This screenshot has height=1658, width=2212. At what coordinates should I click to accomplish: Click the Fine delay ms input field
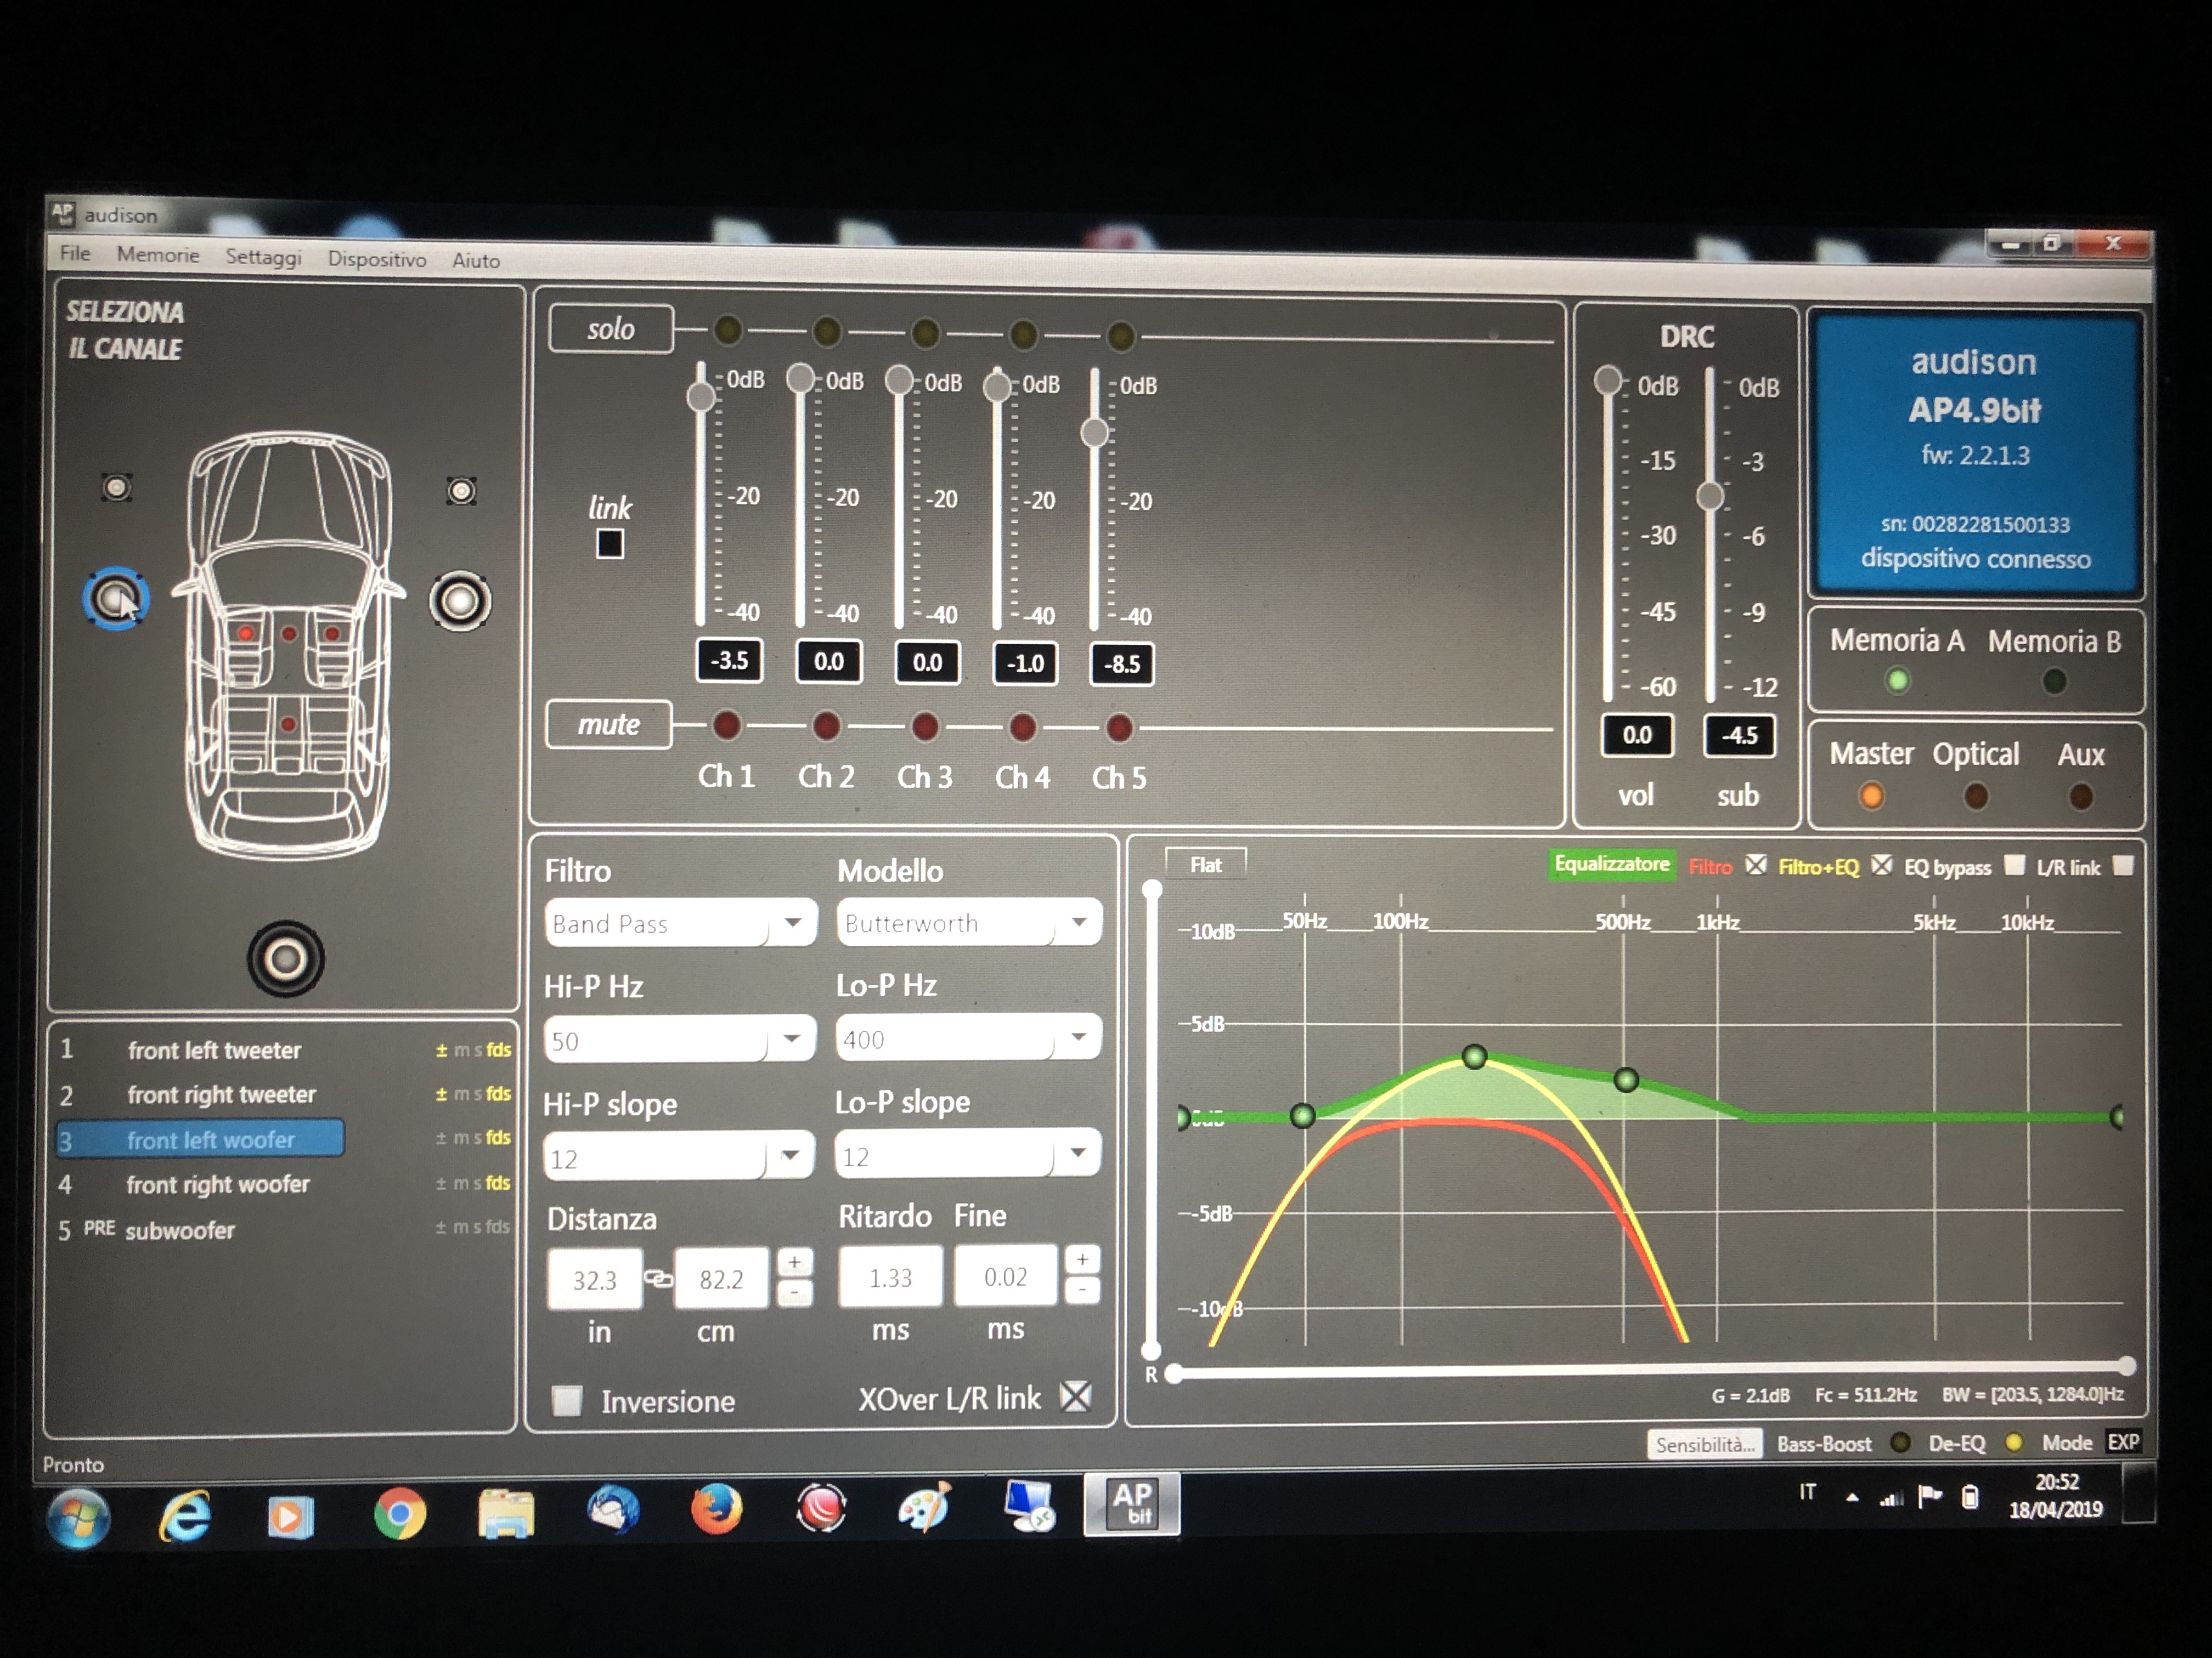(x=1005, y=1275)
